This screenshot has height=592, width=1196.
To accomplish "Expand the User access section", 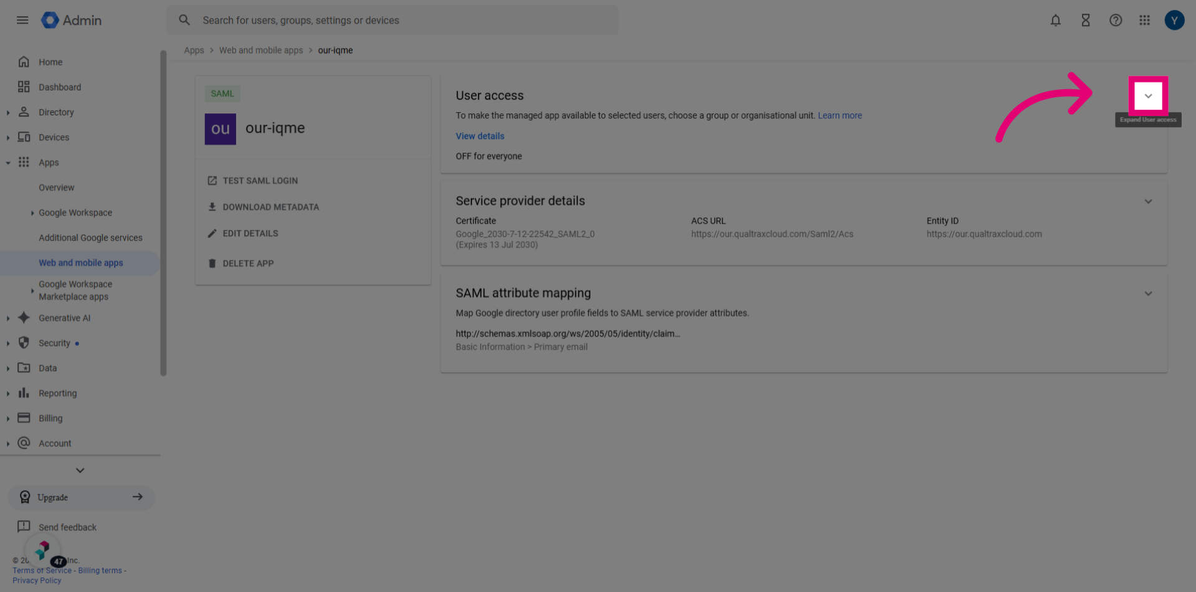I will click(1148, 96).
